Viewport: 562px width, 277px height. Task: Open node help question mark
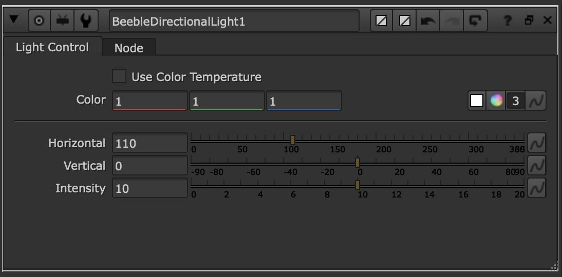tap(508, 21)
